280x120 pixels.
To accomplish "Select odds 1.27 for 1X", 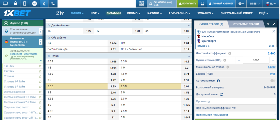I will pos(89,31).
